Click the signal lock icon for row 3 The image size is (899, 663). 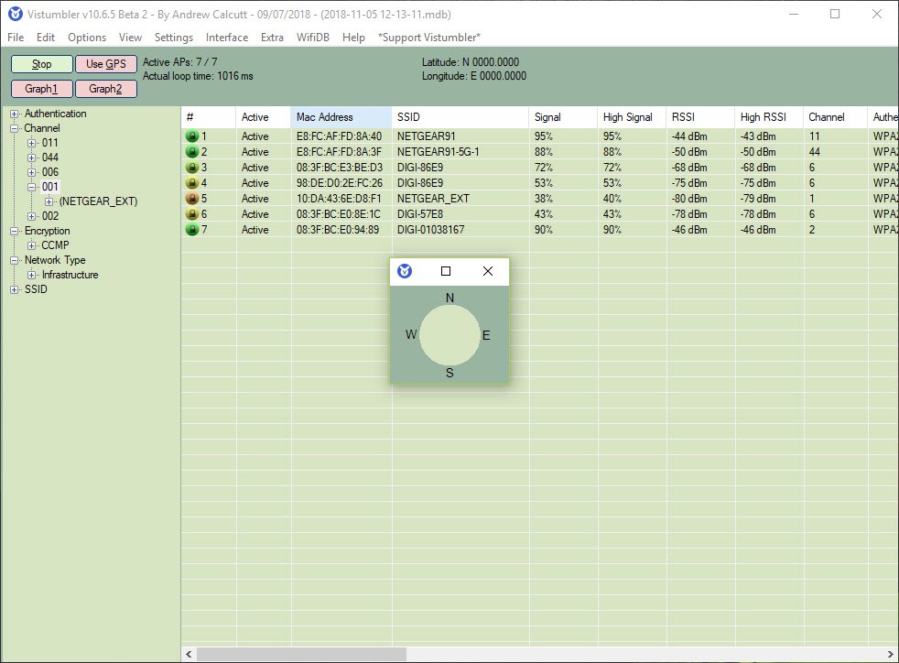tap(192, 168)
